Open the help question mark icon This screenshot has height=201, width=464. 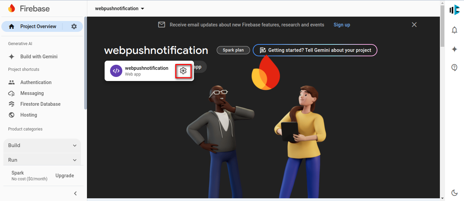tap(454, 67)
